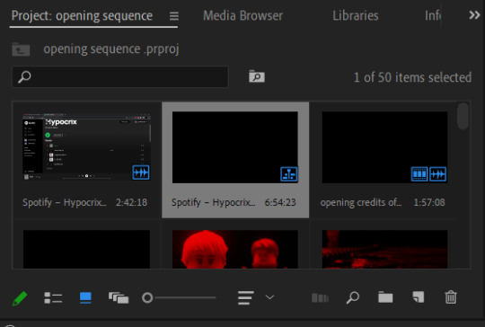Select the Project: opening sequence tab
The image size is (485, 327).
point(82,16)
